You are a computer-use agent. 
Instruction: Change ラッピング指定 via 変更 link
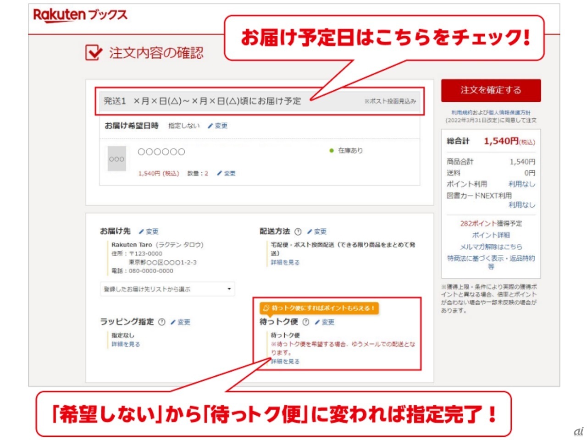[x=184, y=322]
